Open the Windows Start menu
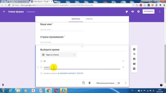Viewport: 166px width, 93px height. pyautogui.click(x=3, y=91)
